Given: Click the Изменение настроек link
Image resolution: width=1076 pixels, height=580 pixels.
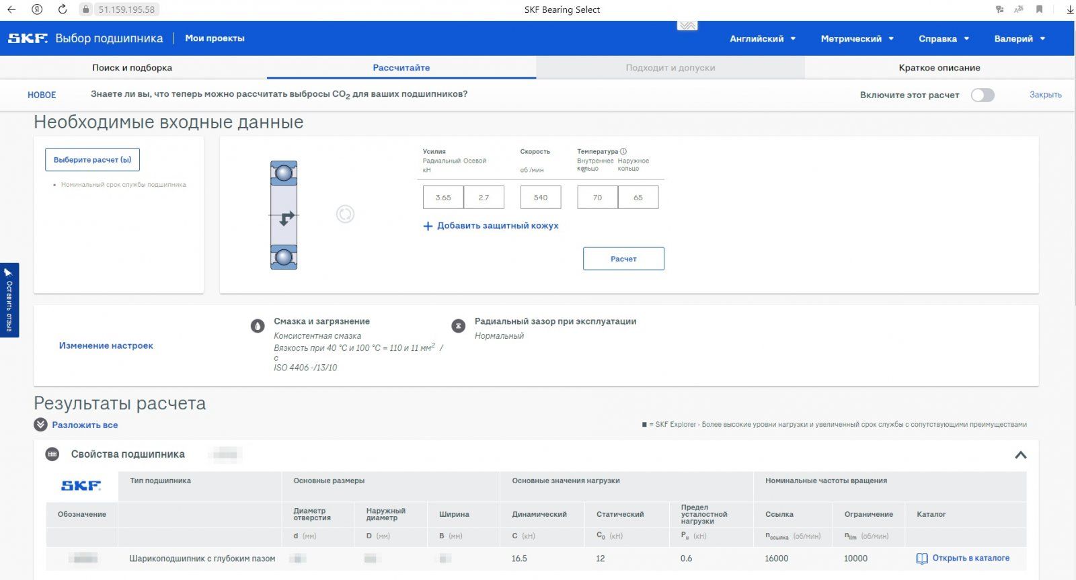Looking at the screenshot, I should pos(106,345).
